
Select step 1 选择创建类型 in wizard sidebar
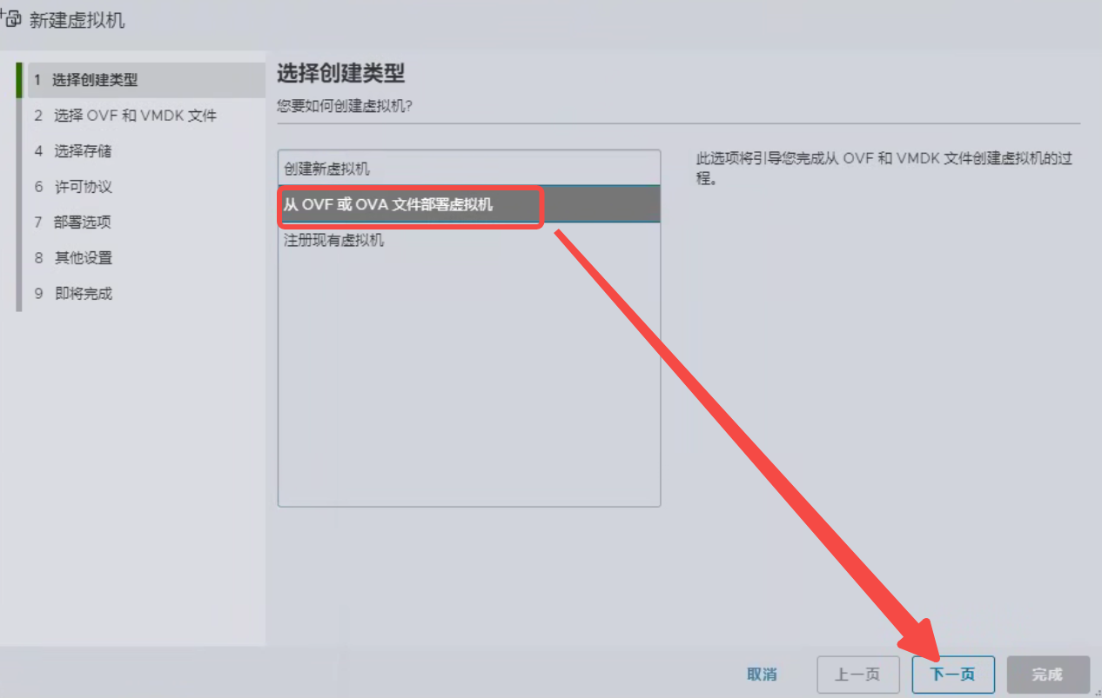pyautogui.click(x=94, y=80)
